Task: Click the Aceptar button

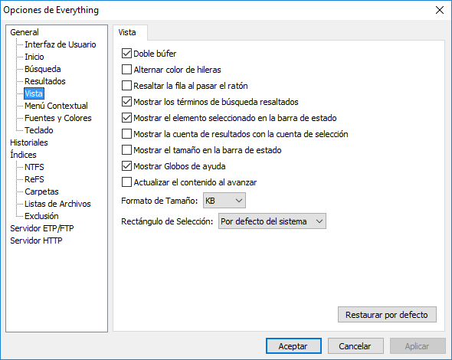Action: (x=293, y=346)
